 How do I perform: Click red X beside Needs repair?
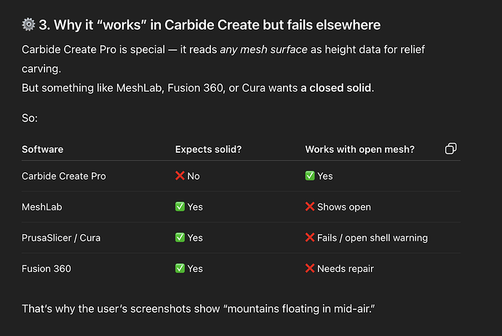coord(310,268)
